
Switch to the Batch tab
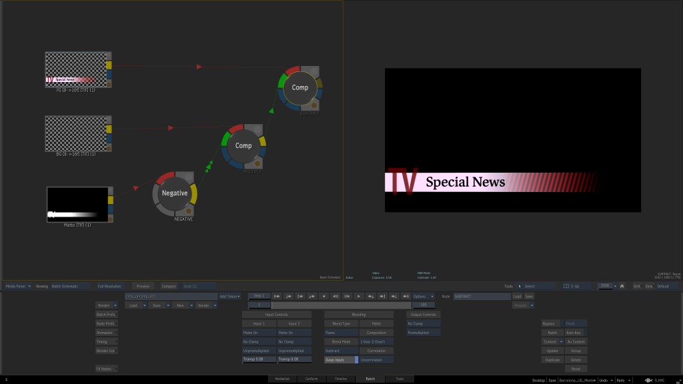coord(370,379)
